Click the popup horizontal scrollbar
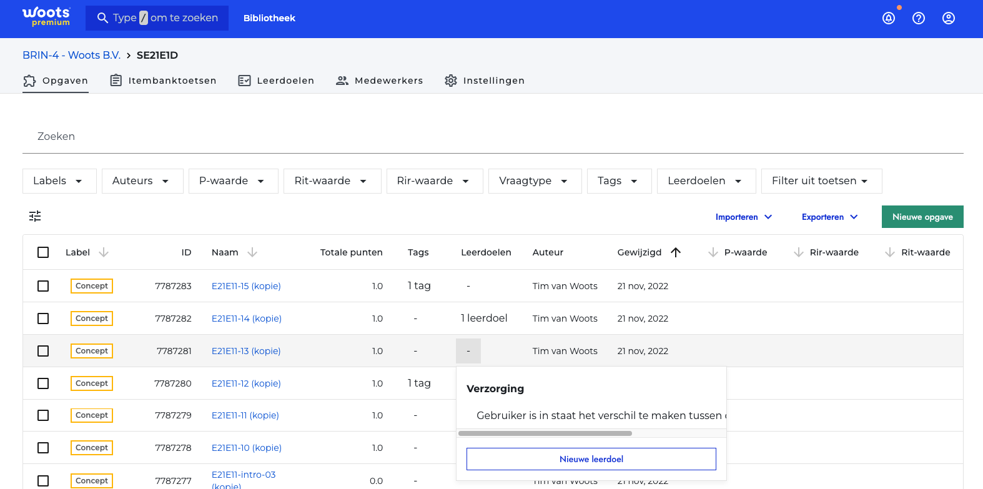The image size is (983, 489). (x=545, y=433)
